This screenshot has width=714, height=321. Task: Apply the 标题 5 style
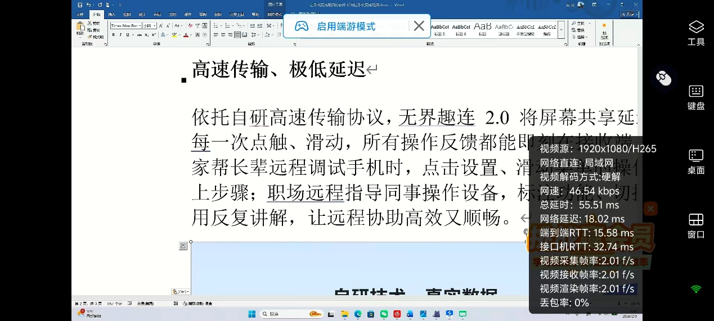440,30
